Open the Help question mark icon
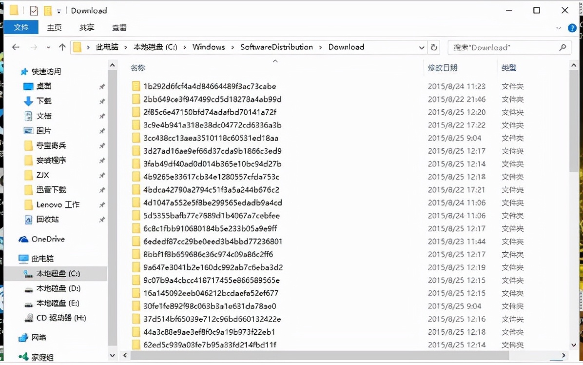 point(572,28)
